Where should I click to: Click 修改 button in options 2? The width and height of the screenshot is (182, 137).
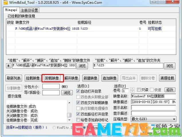point(170,90)
